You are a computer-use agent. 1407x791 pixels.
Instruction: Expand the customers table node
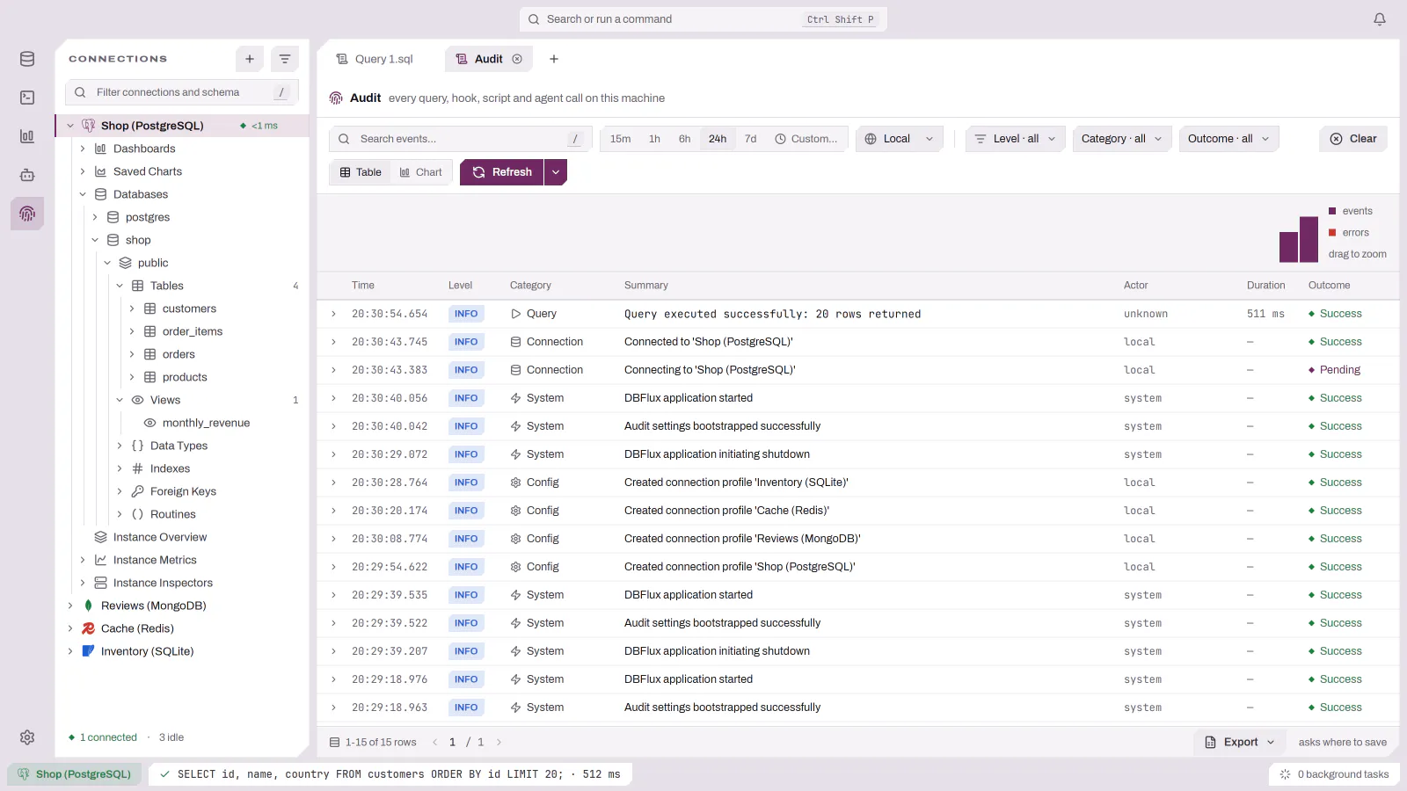coord(132,308)
